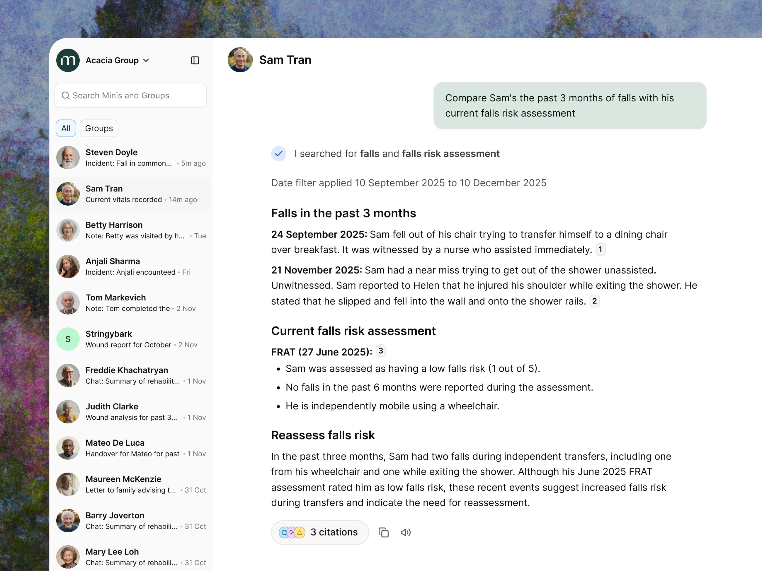
Task: Open citation 3 next to FRAT
Action: click(381, 351)
